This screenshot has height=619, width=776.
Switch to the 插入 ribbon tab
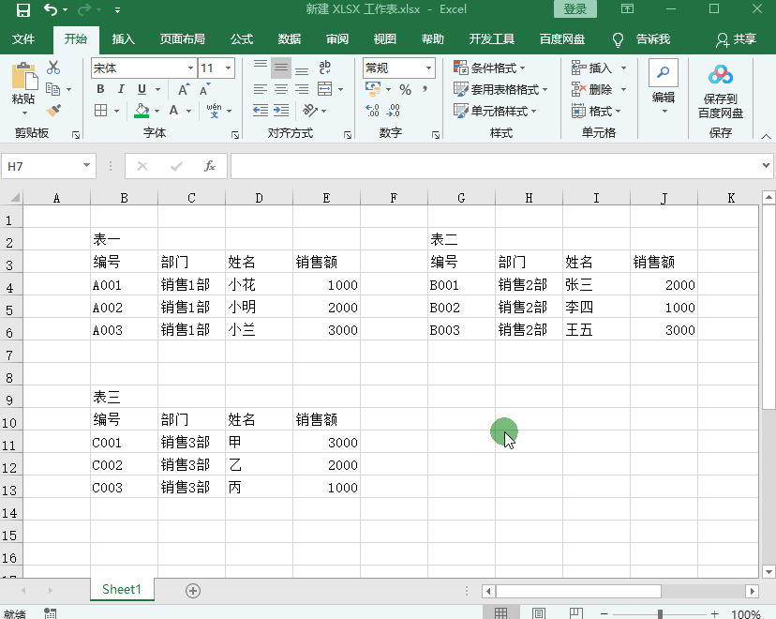(x=123, y=39)
